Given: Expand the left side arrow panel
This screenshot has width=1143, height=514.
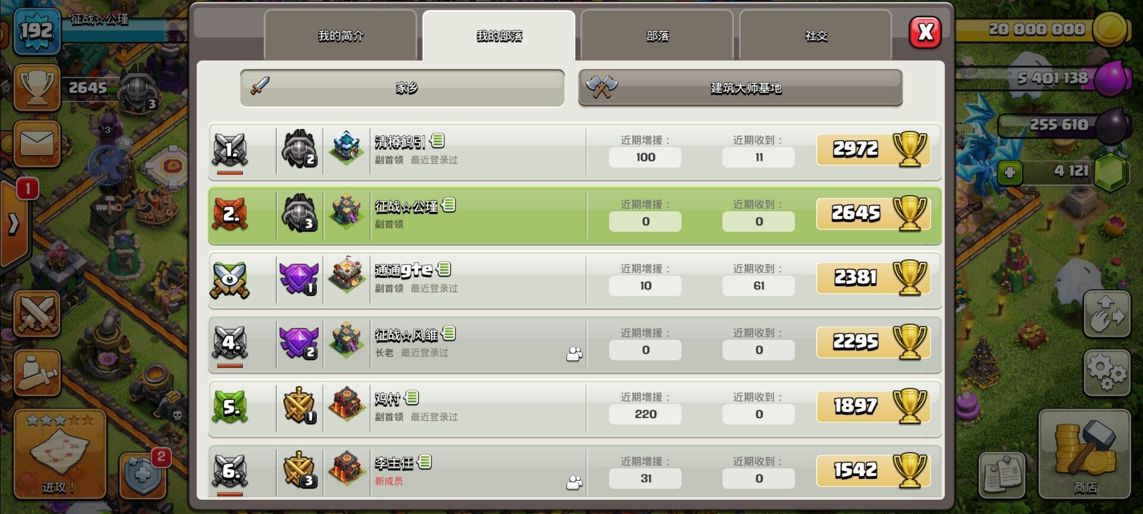Looking at the screenshot, I should [14, 224].
